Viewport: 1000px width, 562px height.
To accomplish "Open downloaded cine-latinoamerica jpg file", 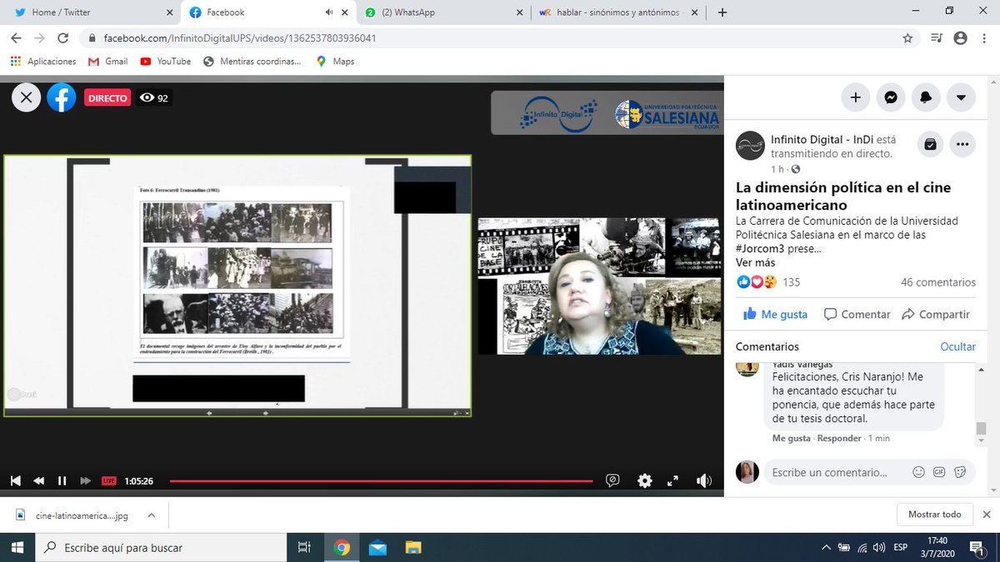I will (73, 515).
